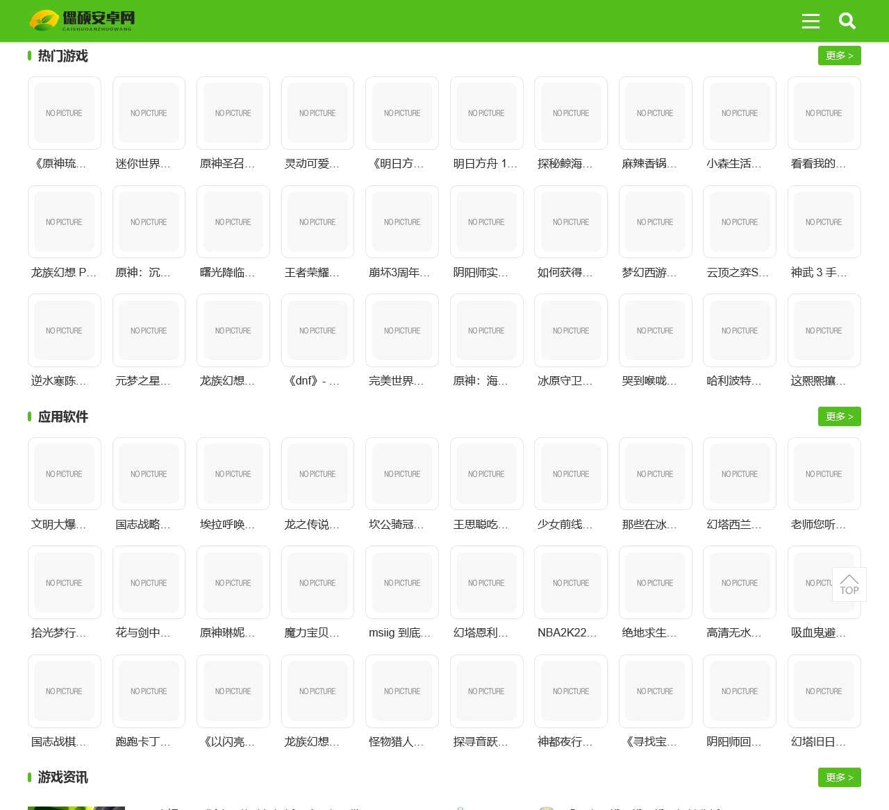Viewport: 889px width, 810px height.
Task: Open the 跑跑卡丁… thumbnail
Action: (149, 691)
